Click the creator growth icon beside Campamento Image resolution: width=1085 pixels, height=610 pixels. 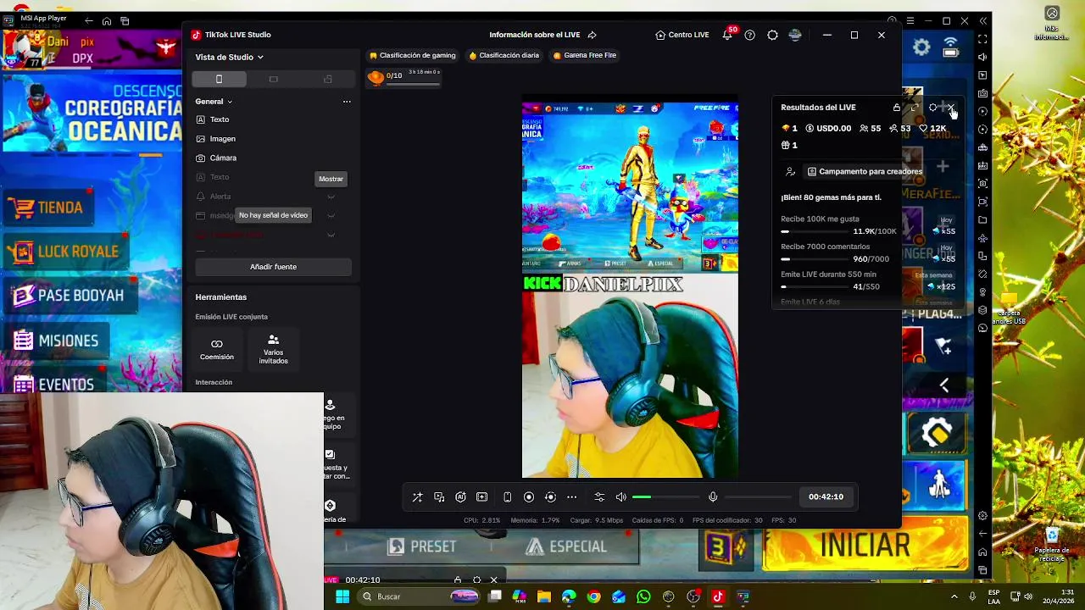point(790,171)
